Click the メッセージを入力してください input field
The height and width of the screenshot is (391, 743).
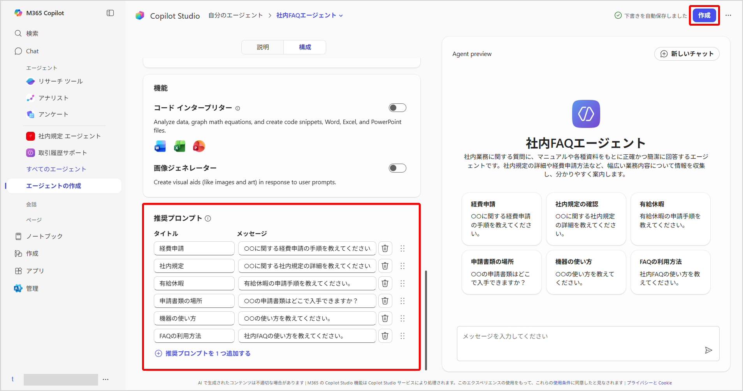580,337
